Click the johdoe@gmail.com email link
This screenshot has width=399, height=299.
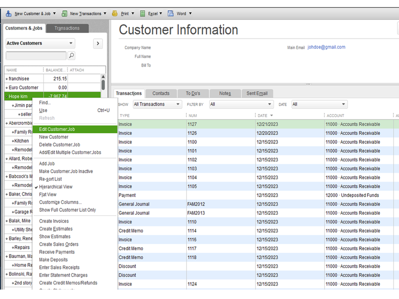(x=326, y=47)
